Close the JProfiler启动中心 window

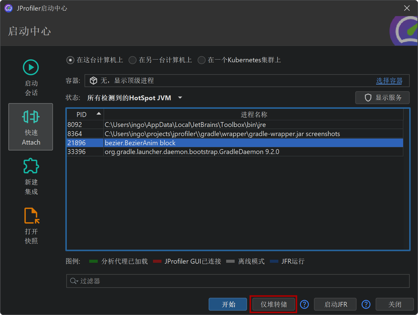[407, 8]
